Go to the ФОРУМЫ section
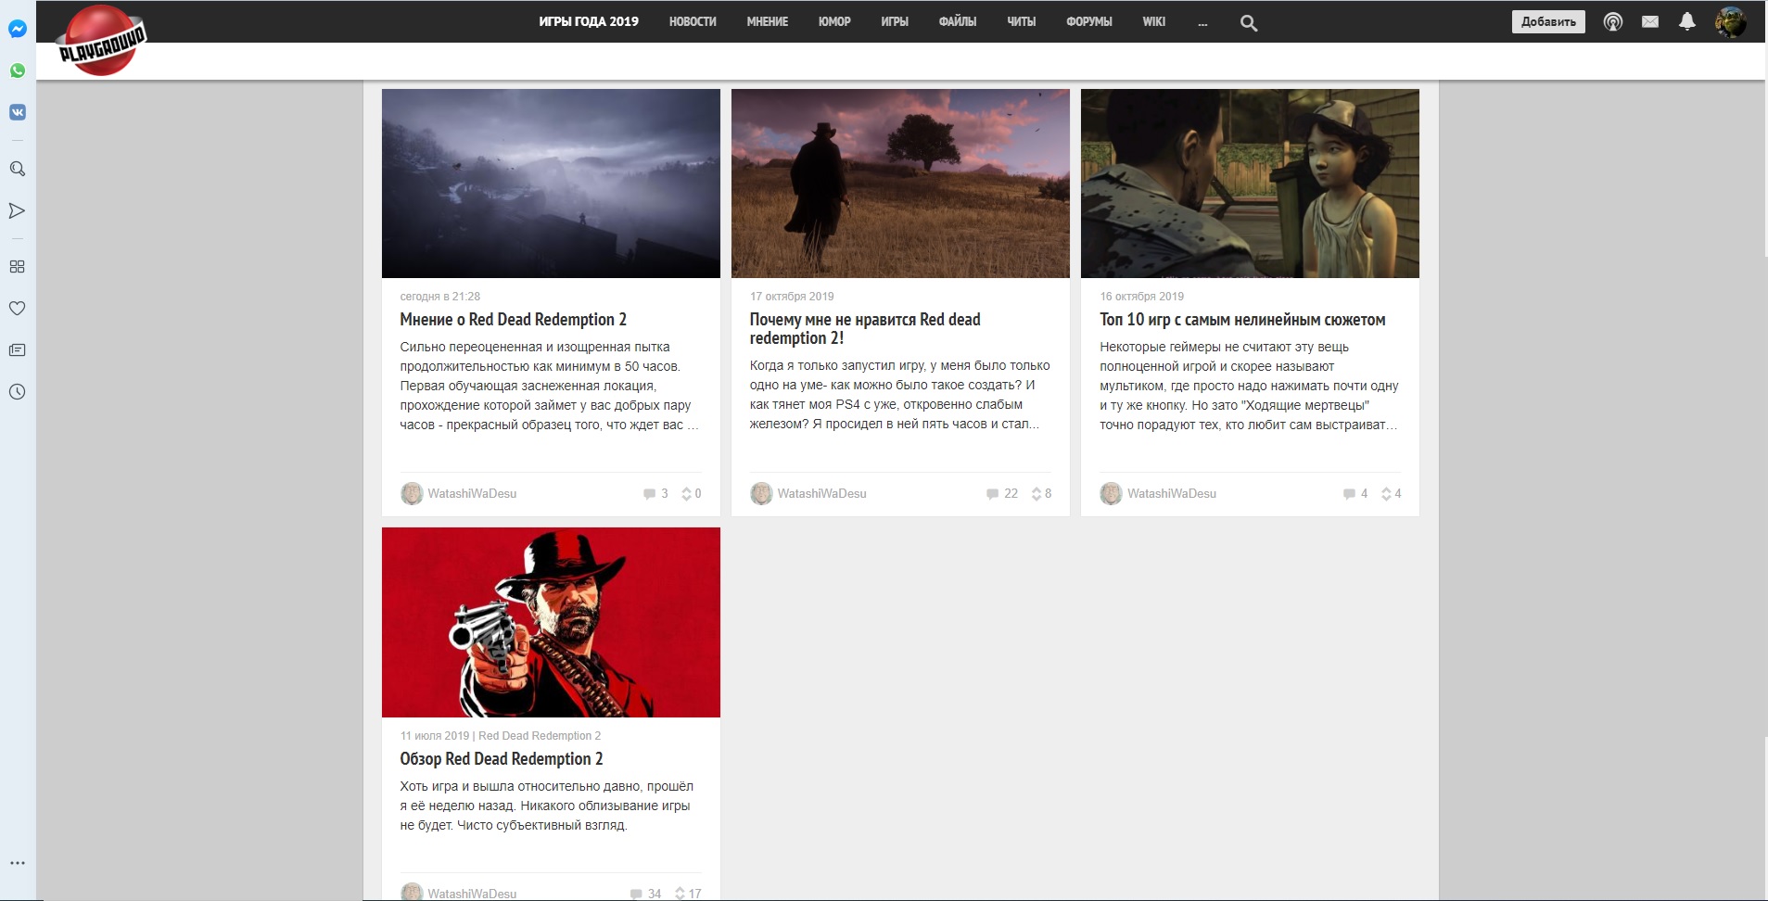Image resolution: width=1768 pixels, height=901 pixels. coord(1088,21)
